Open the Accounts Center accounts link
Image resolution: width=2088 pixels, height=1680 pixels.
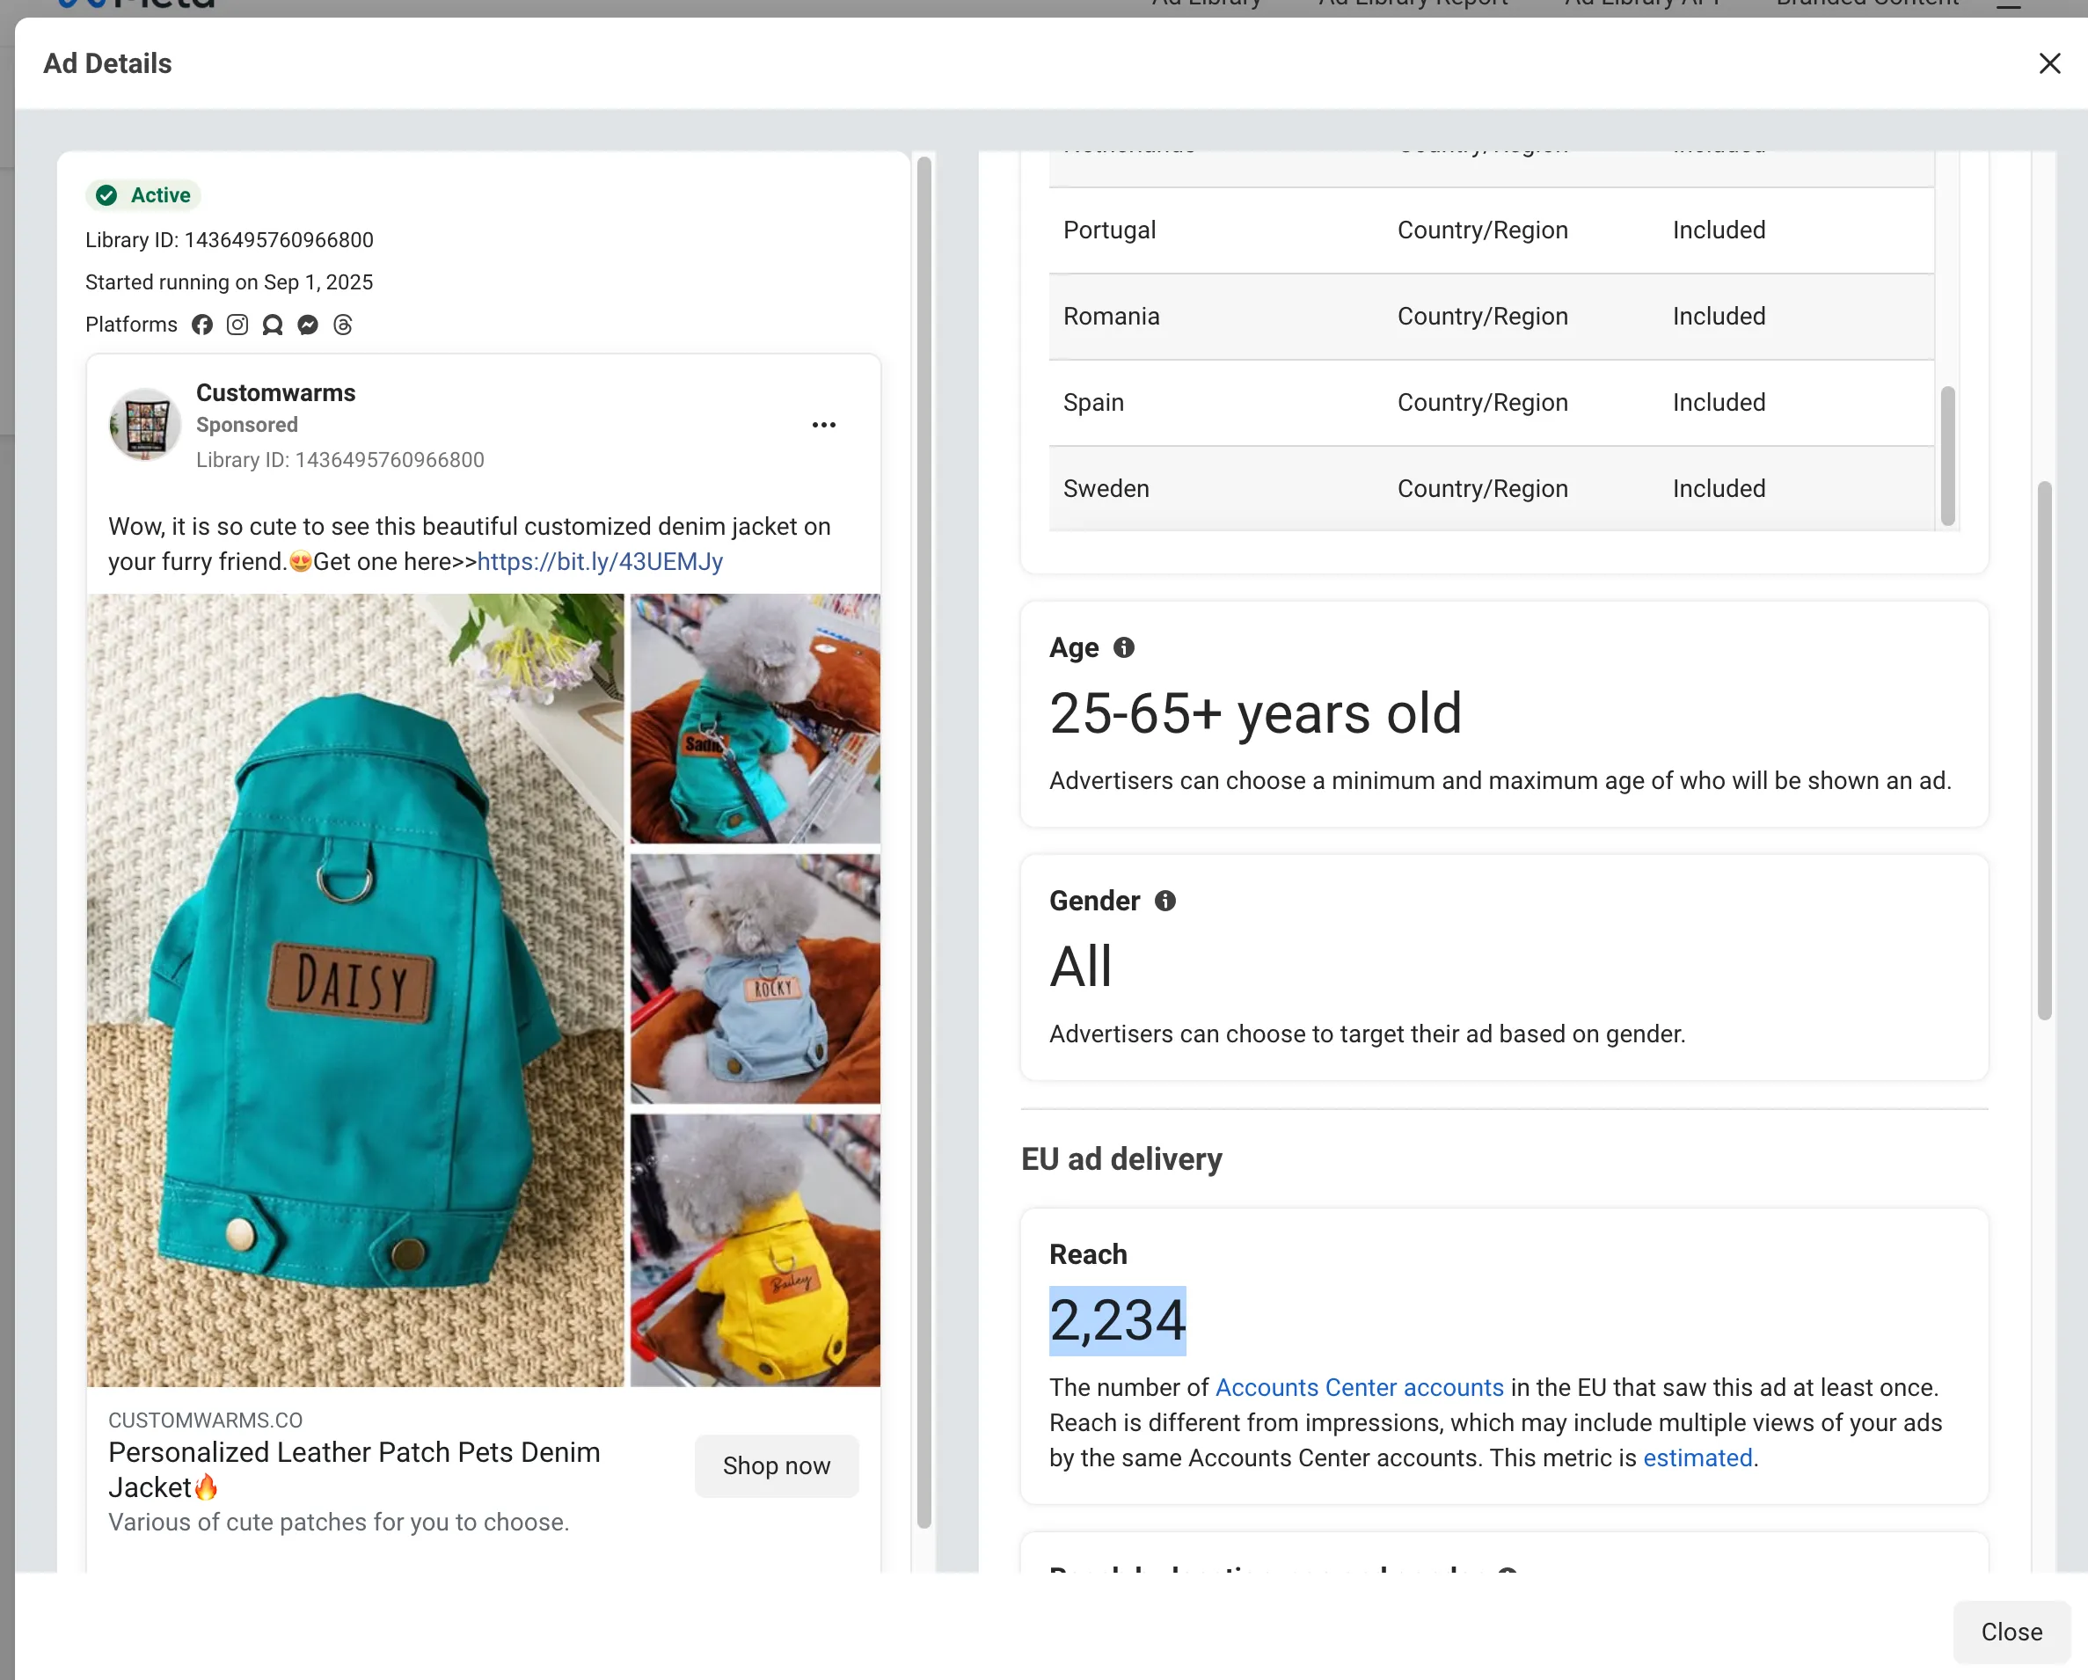[1359, 1388]
